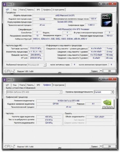Viewport: 120px width, 152px height.
Task: Open Кэш tab in bottom window
Action: 15,85
